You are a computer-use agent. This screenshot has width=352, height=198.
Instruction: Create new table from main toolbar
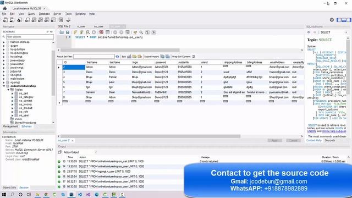[x=34, y=20]
